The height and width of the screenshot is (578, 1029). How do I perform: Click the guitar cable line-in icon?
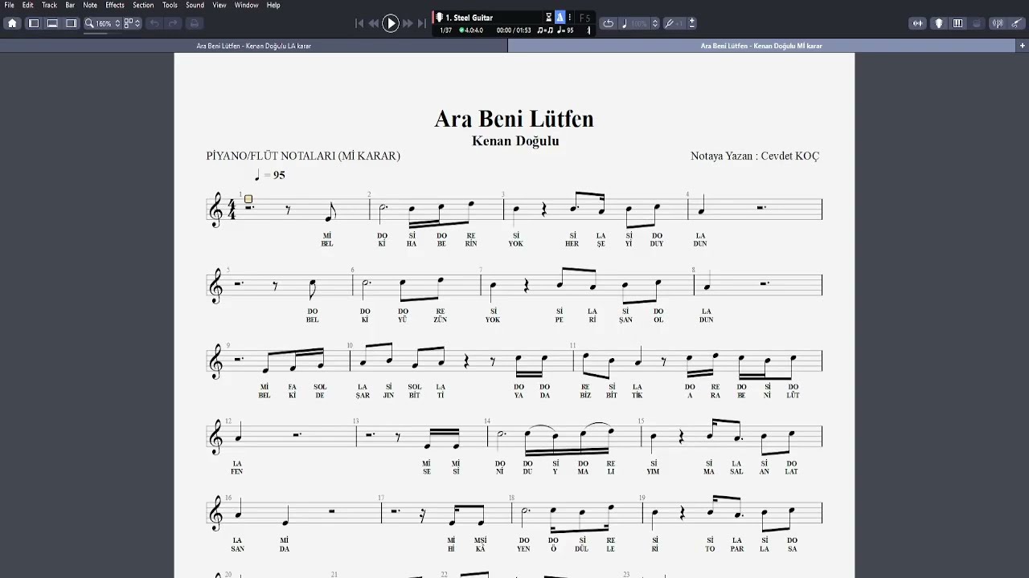point(1017,23)
